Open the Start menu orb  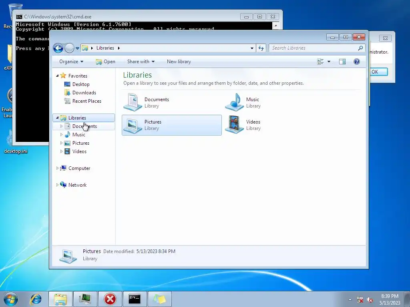(11, 299)
